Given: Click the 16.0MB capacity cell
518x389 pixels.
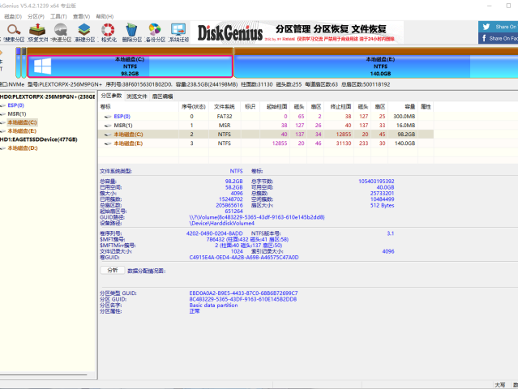Looking at the screenshot, I should point(405,126).
